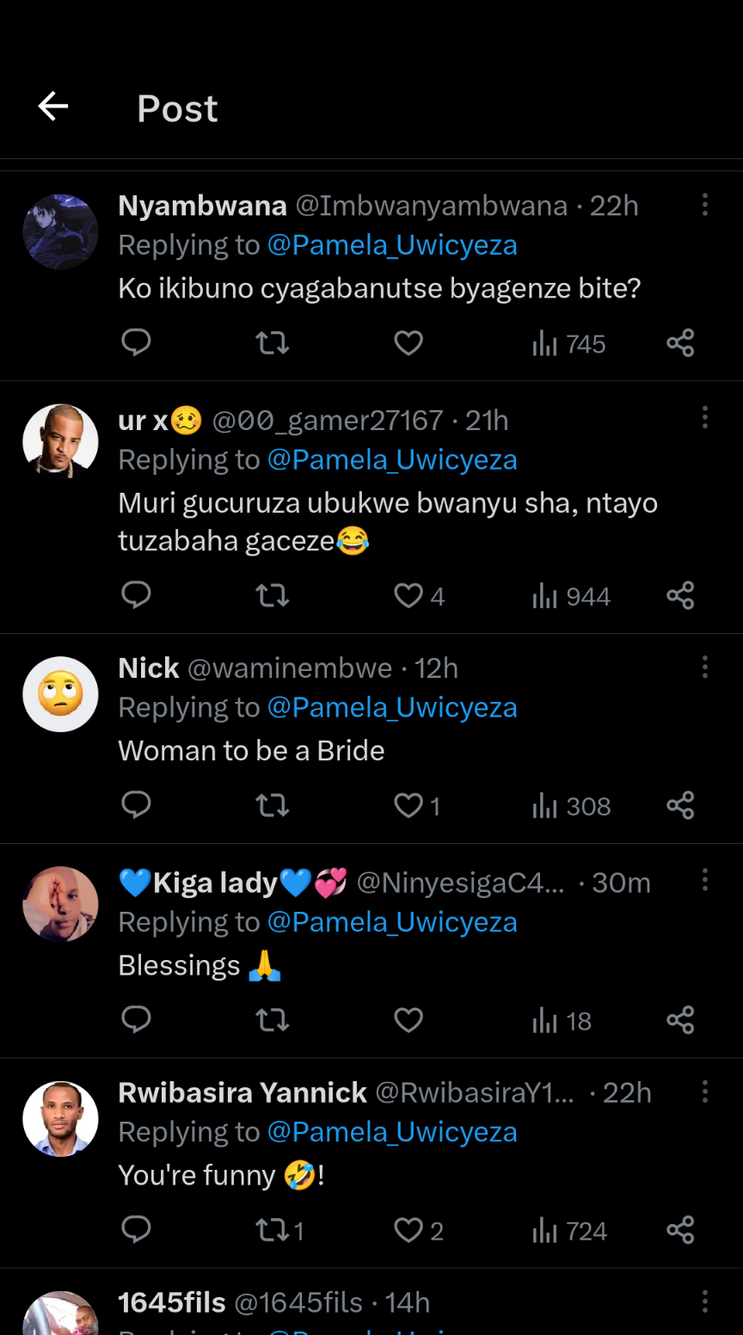Image resolution: width=743 pixels, height=1335 pixels.
Task: Open @Pamela_Uwicyeza link in Nyambwana's reply
Action: 392,245
